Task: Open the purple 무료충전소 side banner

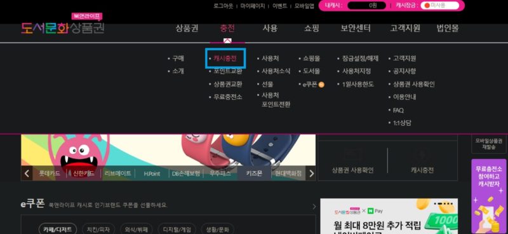Action: pyautogui.click(x=489, y=196)
